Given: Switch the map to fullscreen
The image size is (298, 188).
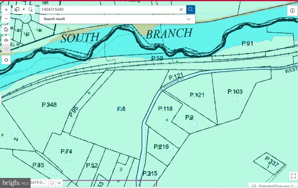Looking at the screenshot, I should click(293, 176).
